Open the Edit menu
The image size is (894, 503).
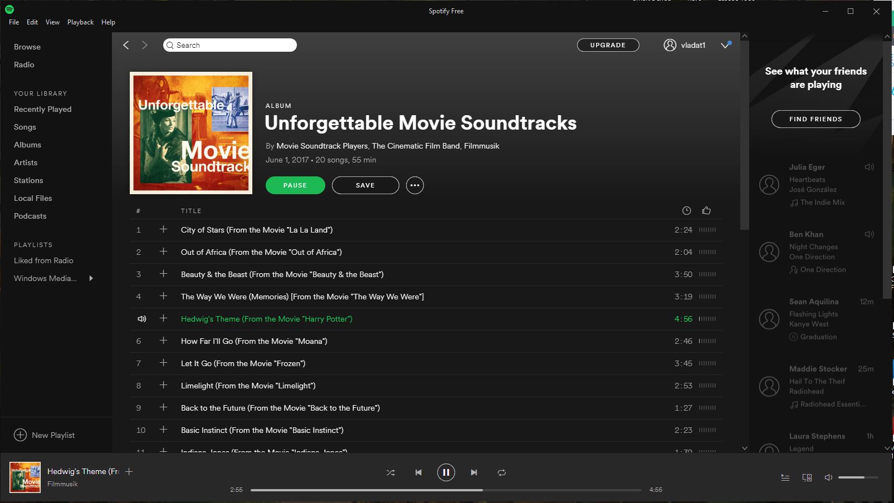[x=32, y=22]
